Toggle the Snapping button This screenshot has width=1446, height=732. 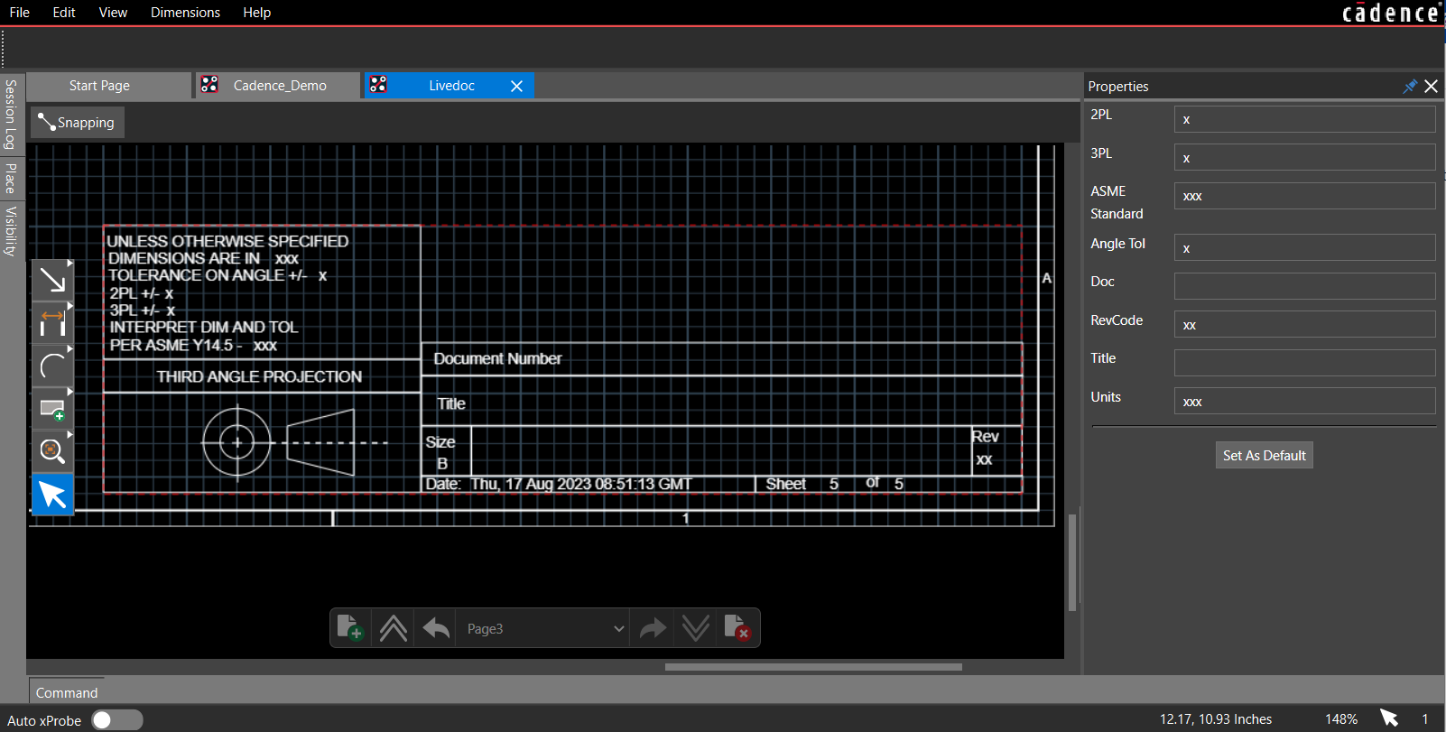point(78,122)
